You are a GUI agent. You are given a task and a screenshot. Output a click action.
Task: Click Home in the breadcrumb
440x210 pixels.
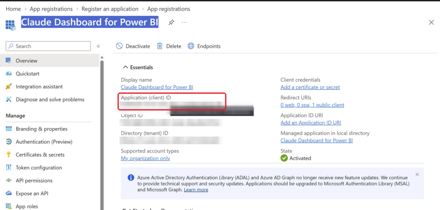[13, 9]
